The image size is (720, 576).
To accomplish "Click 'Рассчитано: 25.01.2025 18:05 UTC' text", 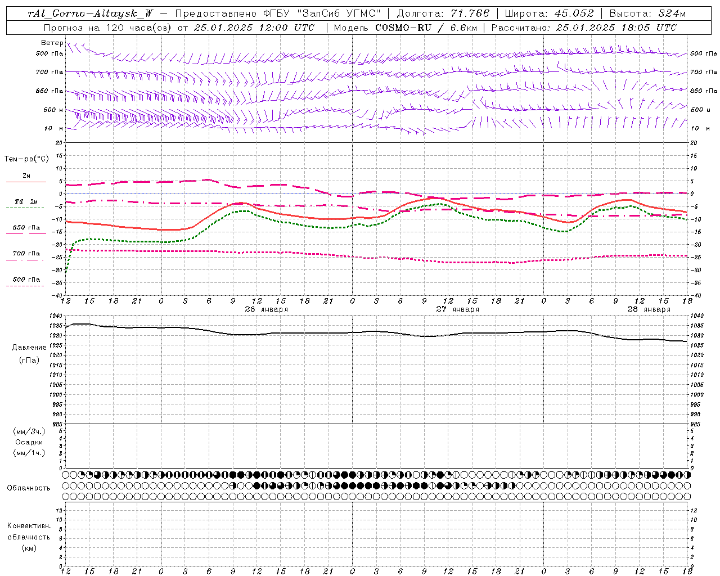I will coord(584,28).
